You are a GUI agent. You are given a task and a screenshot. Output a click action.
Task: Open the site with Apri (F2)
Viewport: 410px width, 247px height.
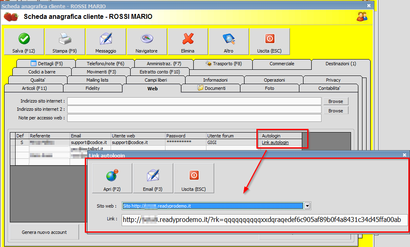coord(112,178)
